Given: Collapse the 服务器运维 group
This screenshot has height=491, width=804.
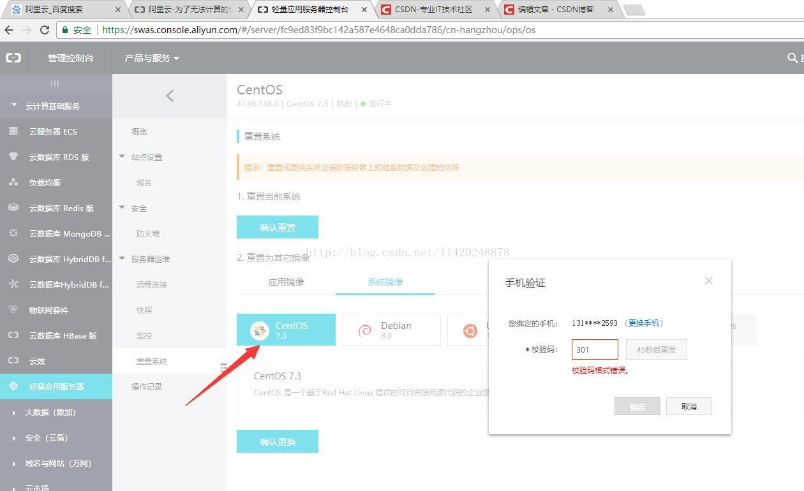Looking at the screenshot, I should tap(122, 258).
